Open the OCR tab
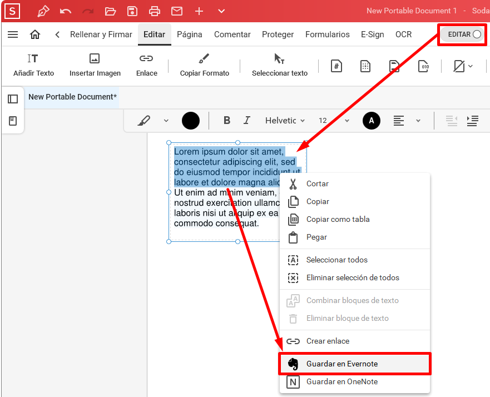This screenshot has width=490, height=397. coord(403,34)
